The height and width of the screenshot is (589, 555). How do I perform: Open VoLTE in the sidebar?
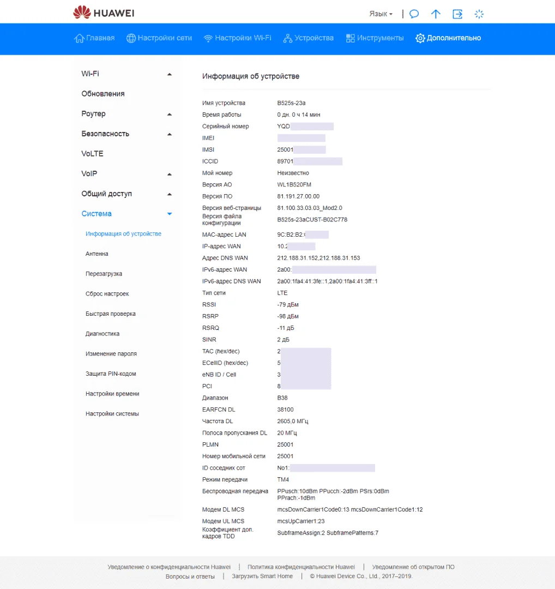(x=92, y=154)
